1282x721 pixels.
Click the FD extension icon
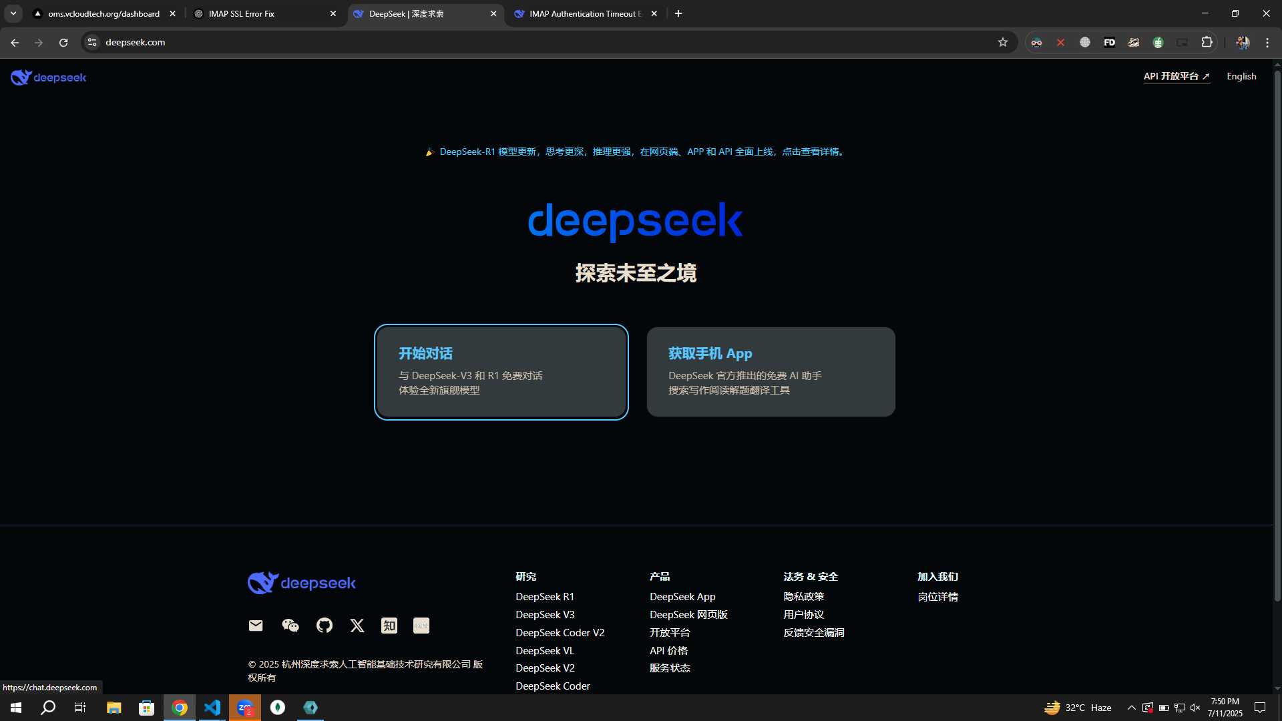click(1109, 42)
